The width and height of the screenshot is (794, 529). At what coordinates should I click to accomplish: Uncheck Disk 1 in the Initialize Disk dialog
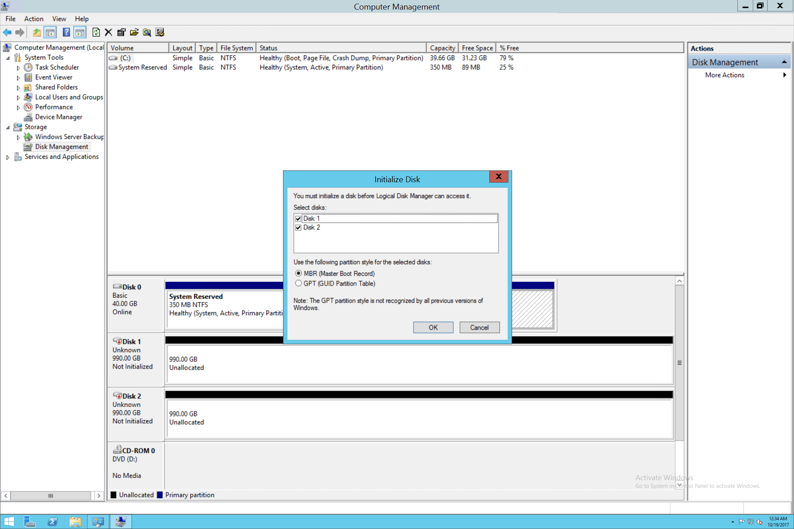(298, 218)
